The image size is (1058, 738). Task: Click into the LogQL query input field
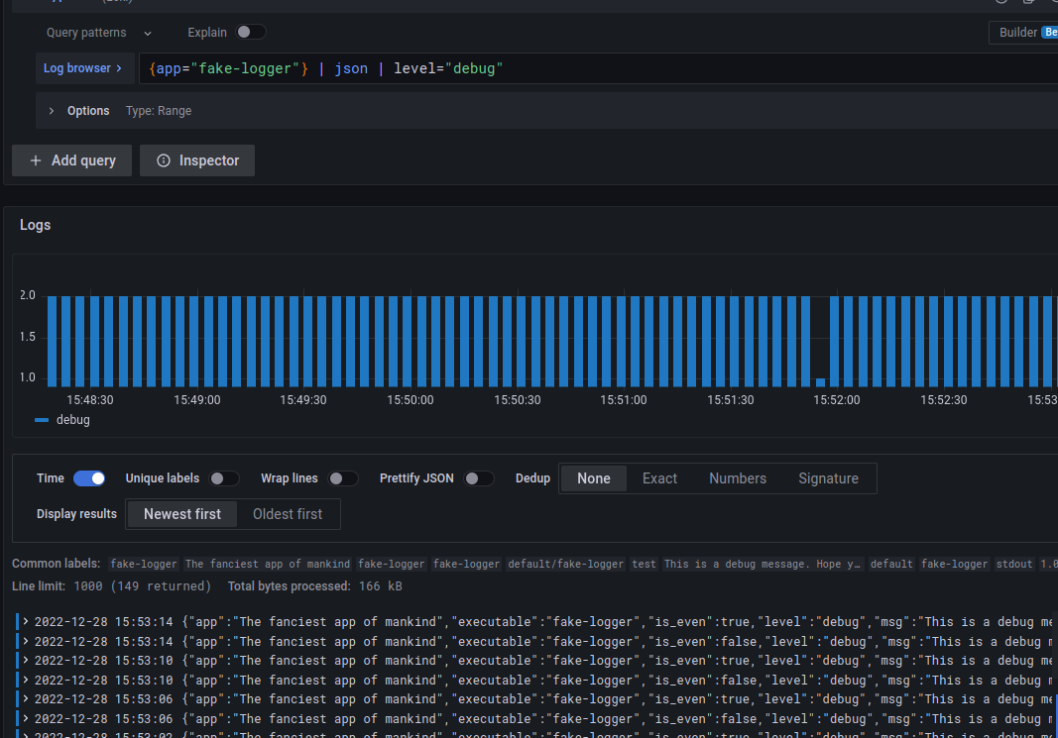598,68
